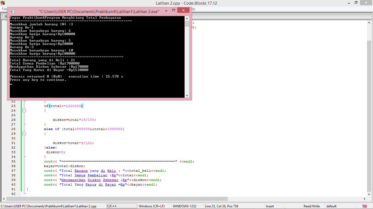The width and height of the screenshot is (373, 209).
Task: Collapse the else-if block at line 29
Action: (24, 134)
